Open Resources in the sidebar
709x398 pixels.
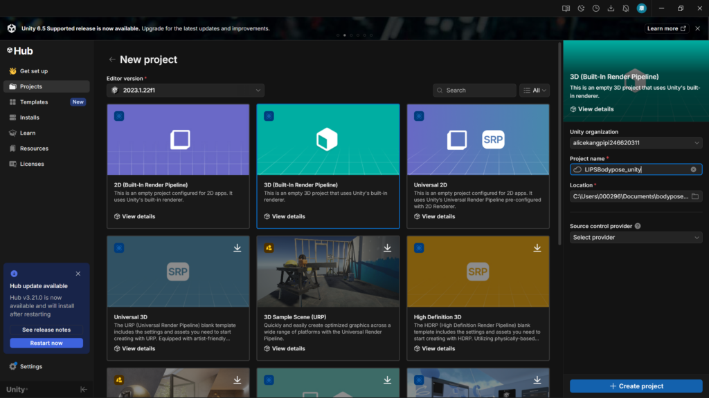[46, 149]
